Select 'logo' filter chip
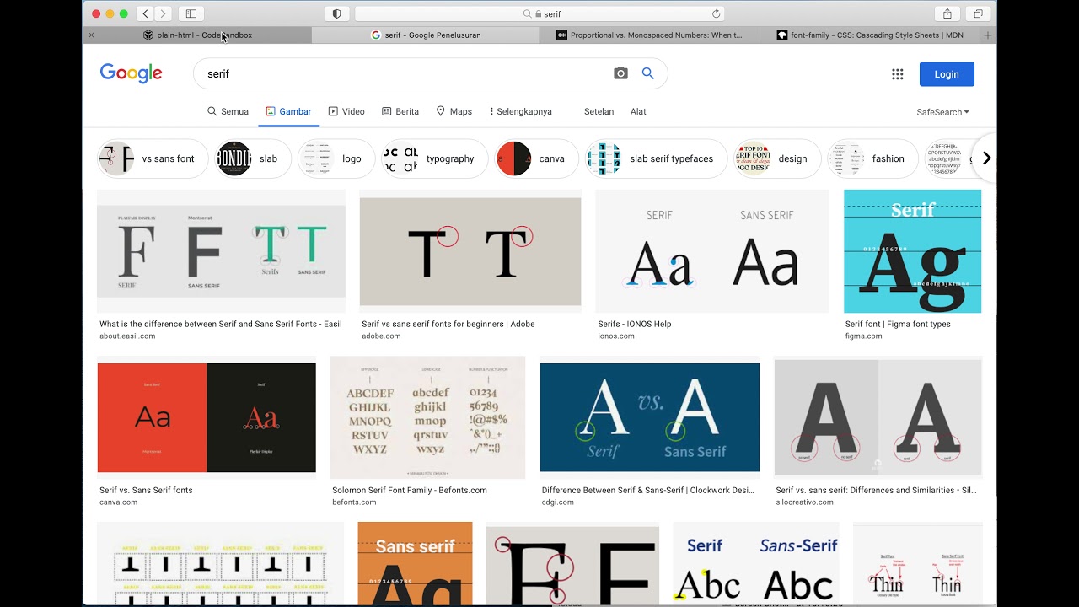 tap(336, 158)
